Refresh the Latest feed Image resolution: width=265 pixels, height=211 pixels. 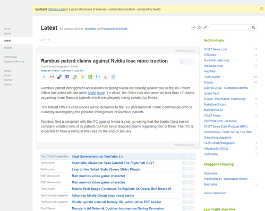tap(200, 27)
